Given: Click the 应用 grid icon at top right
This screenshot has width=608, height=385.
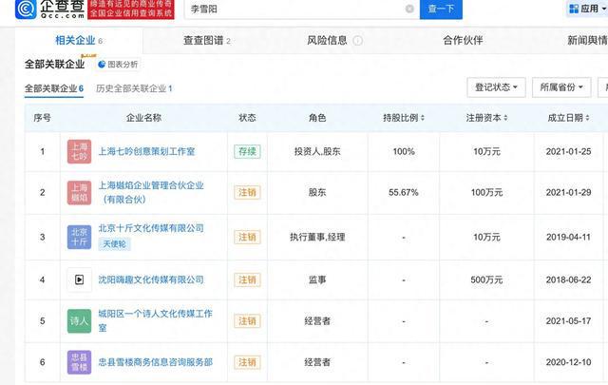Looking at the screenshot, I should click(x=572, y=10).
